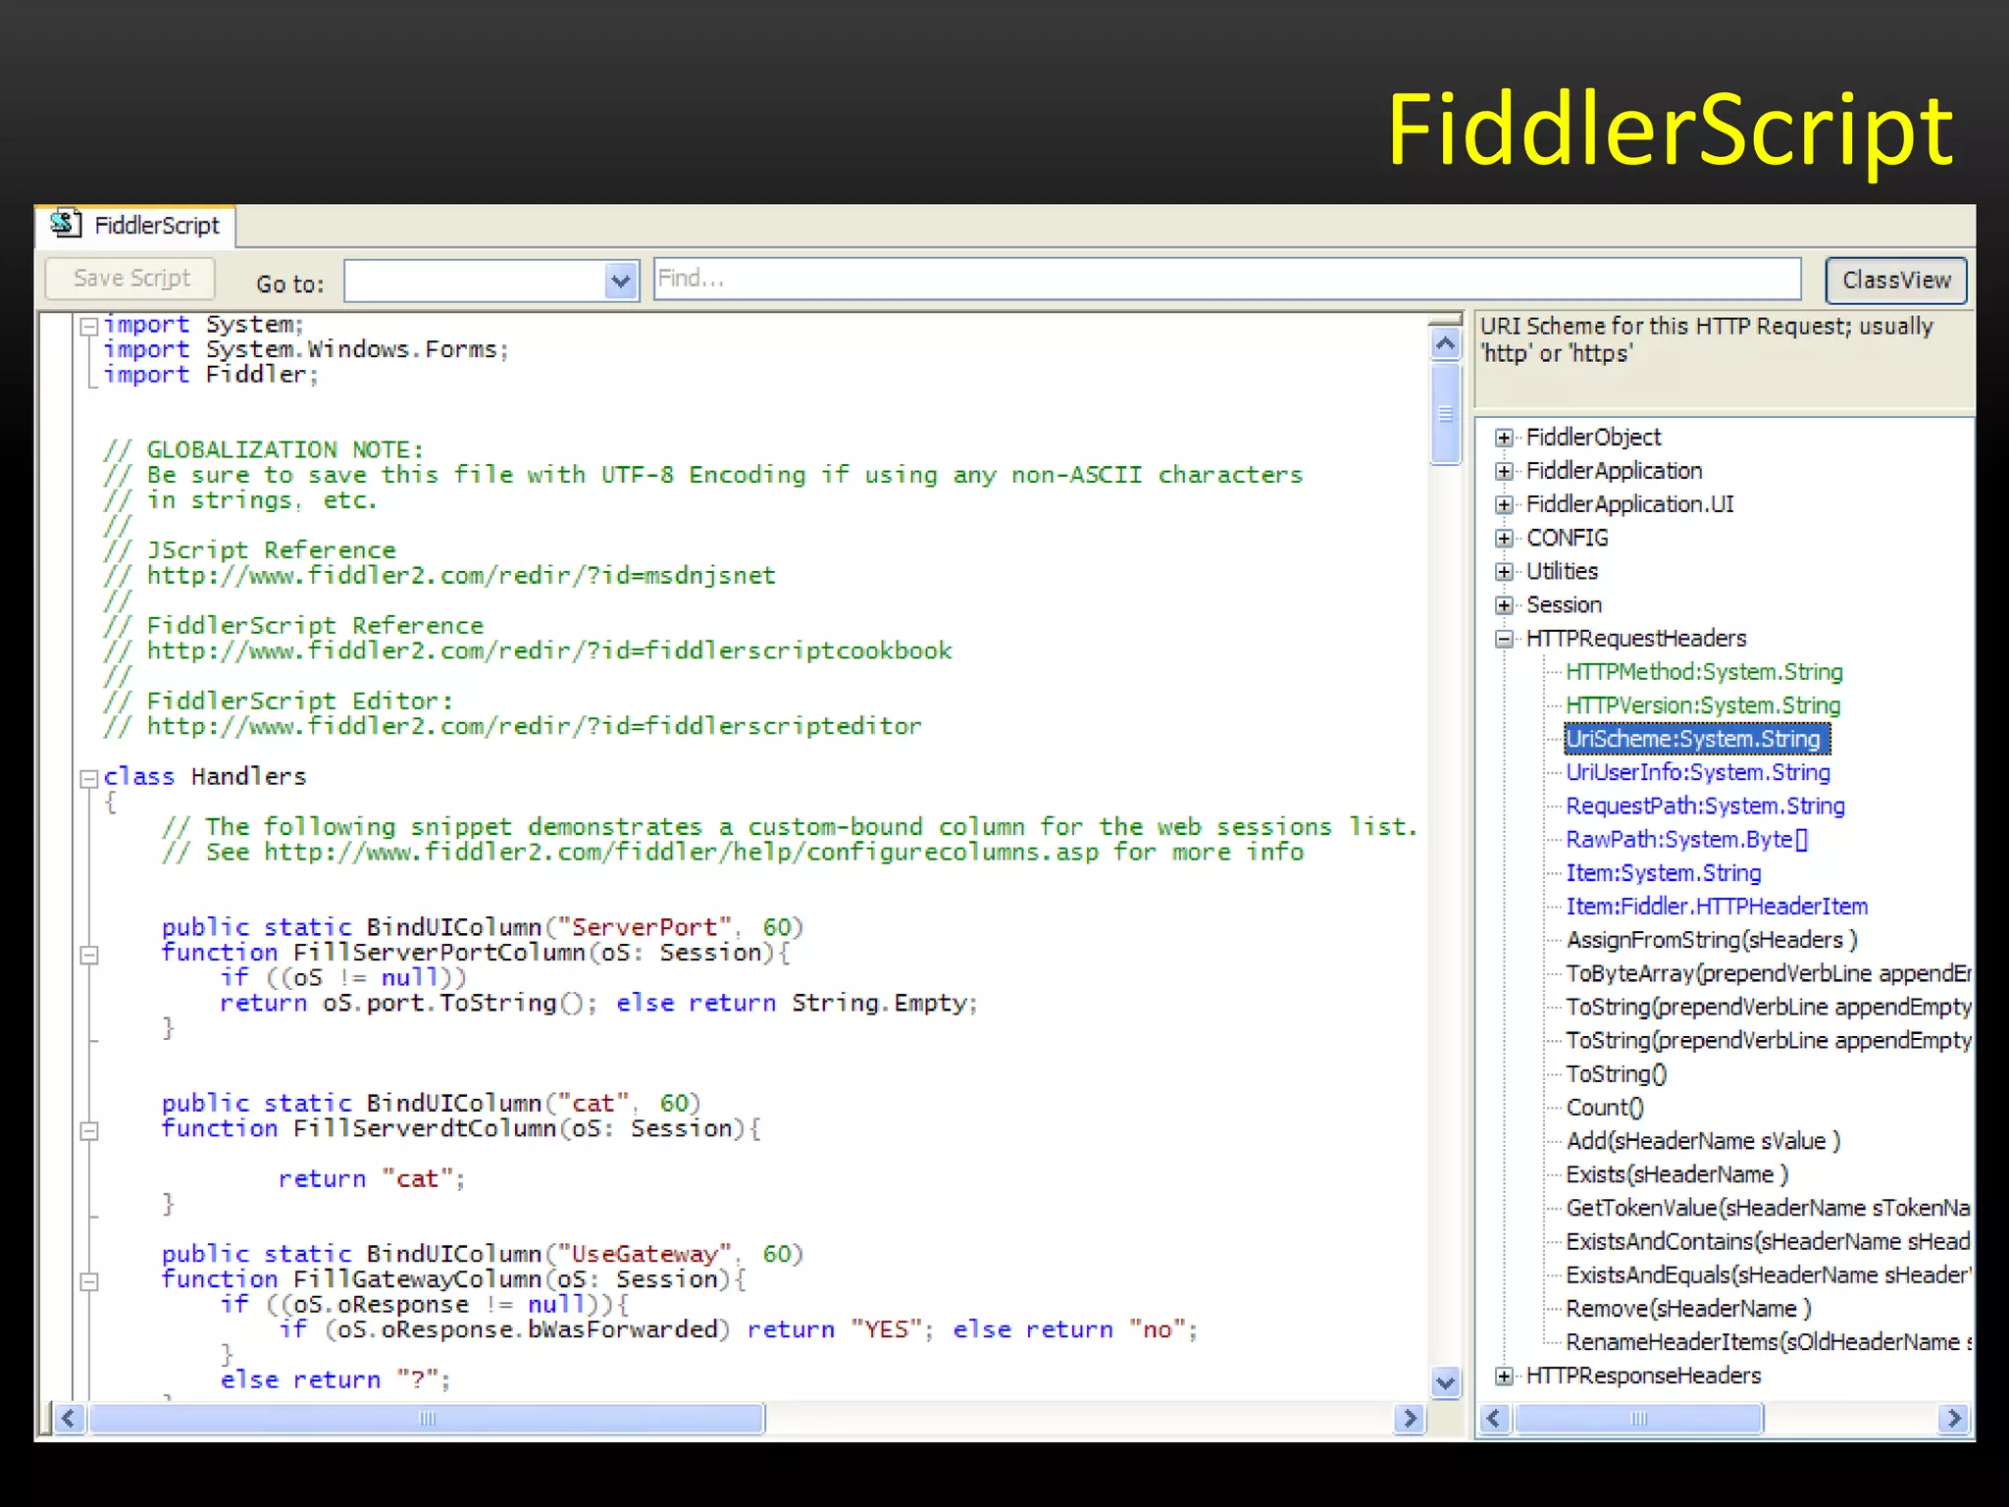Select the ToByteArray method entry
This screenshot has height=1507, width=2009.
pos(1768,973)
